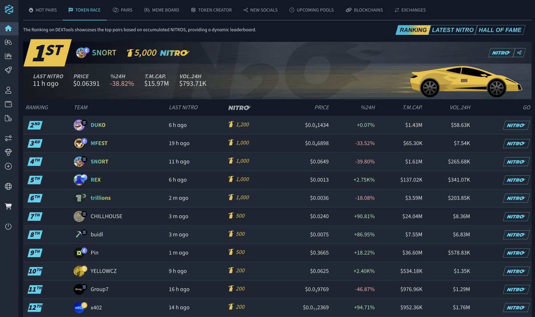Open the Meme Board tab
Screen dimensions: 535x317
click(161, 10)
